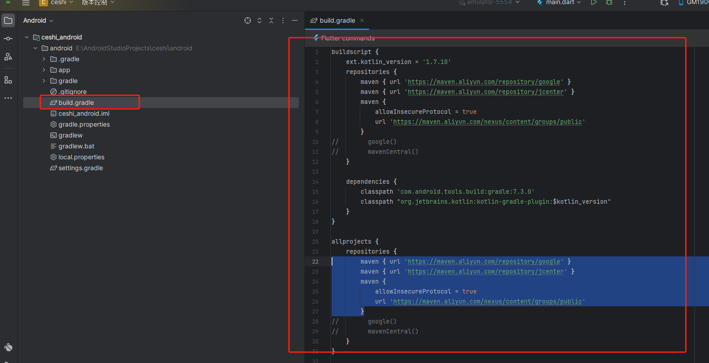Collapse the android folder node
This screenshot has height=363, width=709.
point(35,48)
